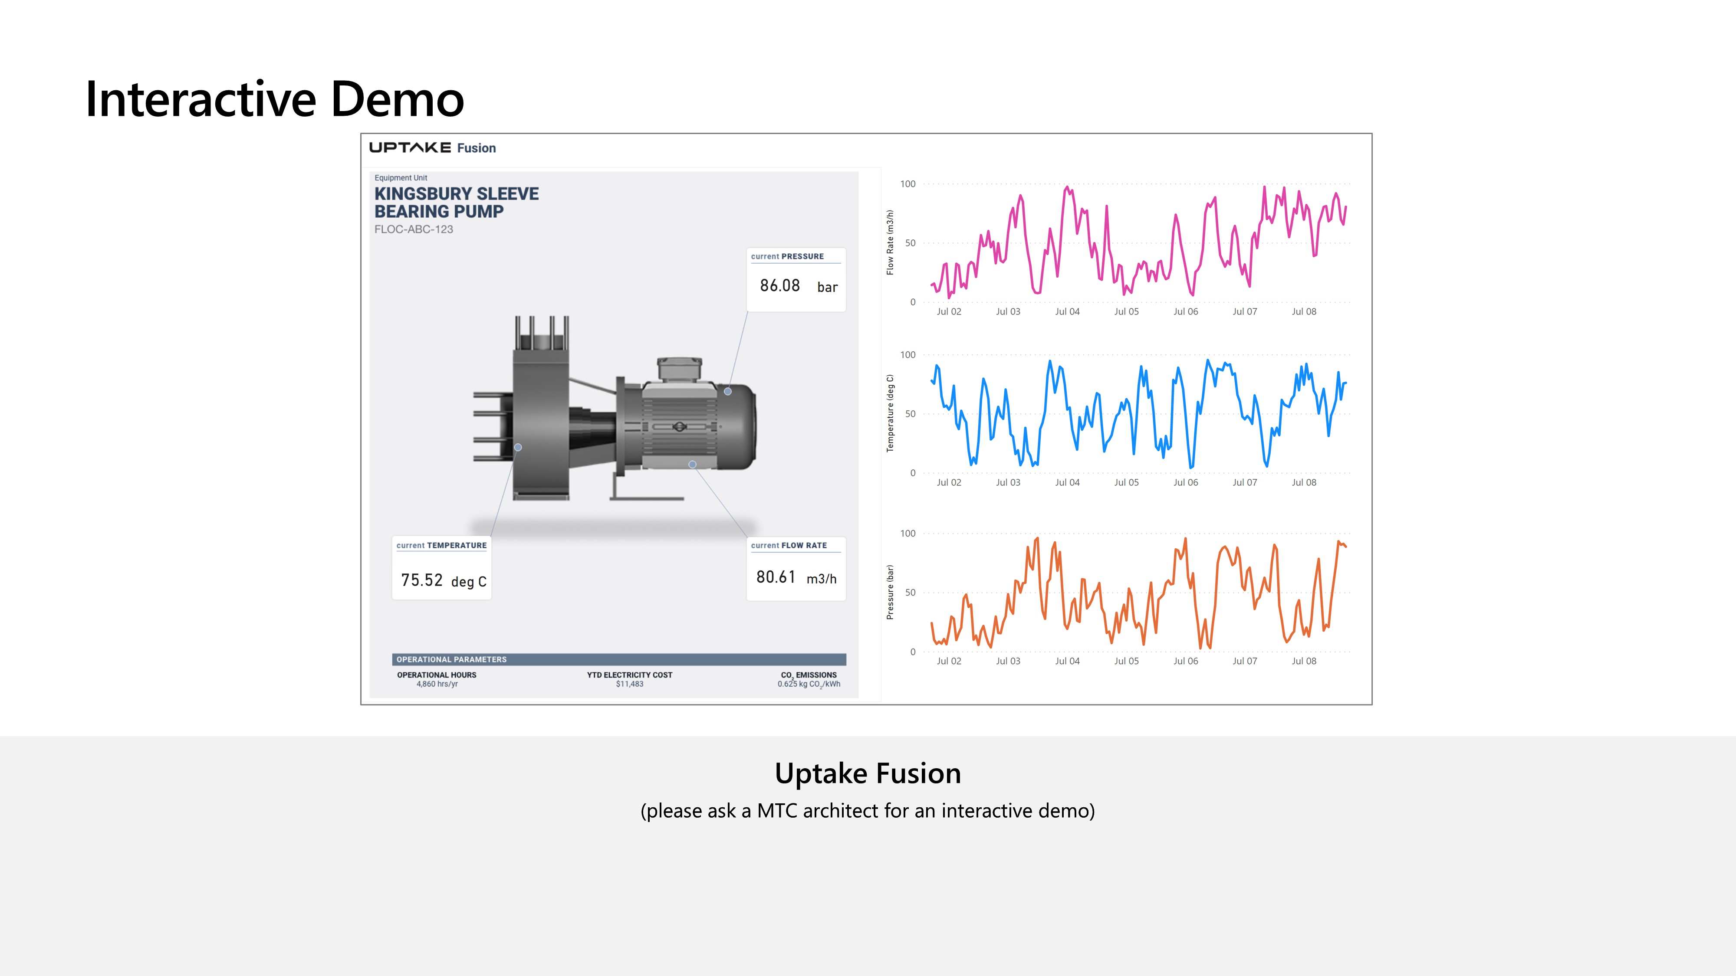Open the current TEMPERATURE card

(441, 568)
